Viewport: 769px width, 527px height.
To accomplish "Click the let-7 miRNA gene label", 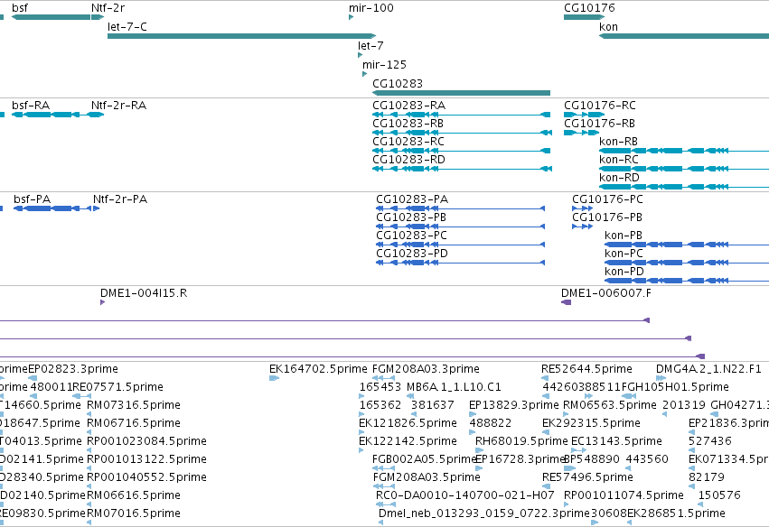I will [x=370, y=45].
